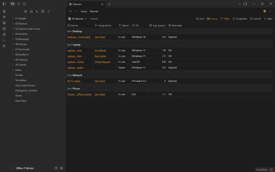The width and height of the screenshot is (275, 172).
Task: Open the more options menu
Action: point(270,11)
